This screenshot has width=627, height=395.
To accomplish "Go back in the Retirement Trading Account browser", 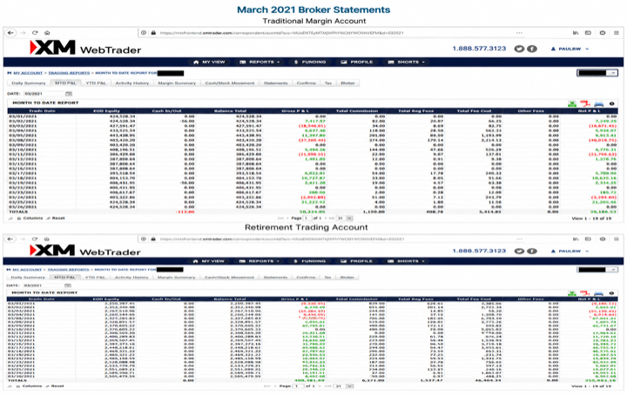I will (x=10, y=239).
